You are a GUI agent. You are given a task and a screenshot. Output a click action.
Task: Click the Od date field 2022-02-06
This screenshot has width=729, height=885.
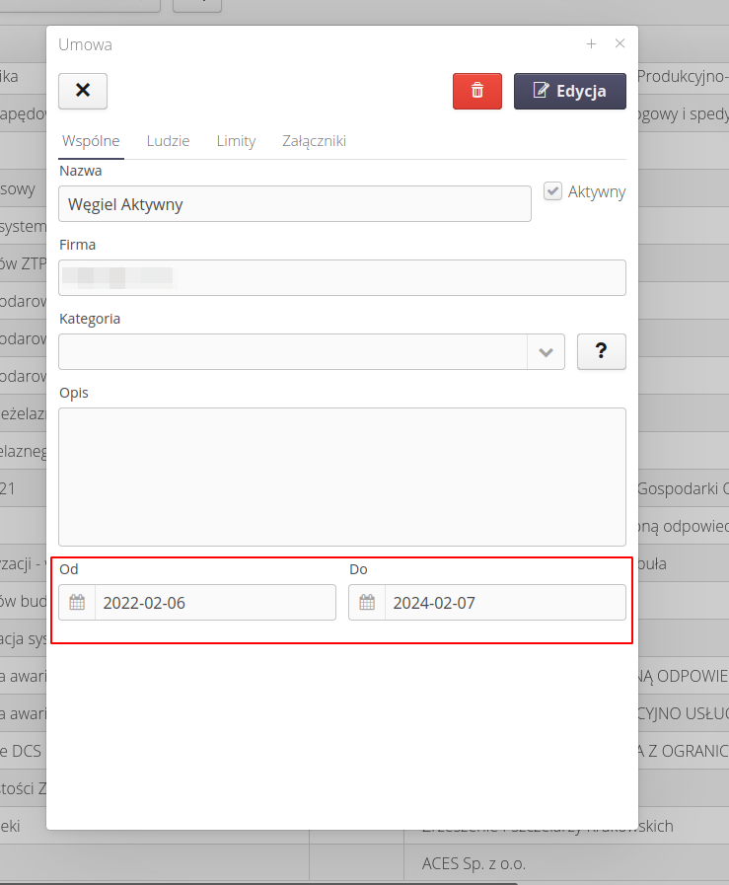(x=214, y=603)
